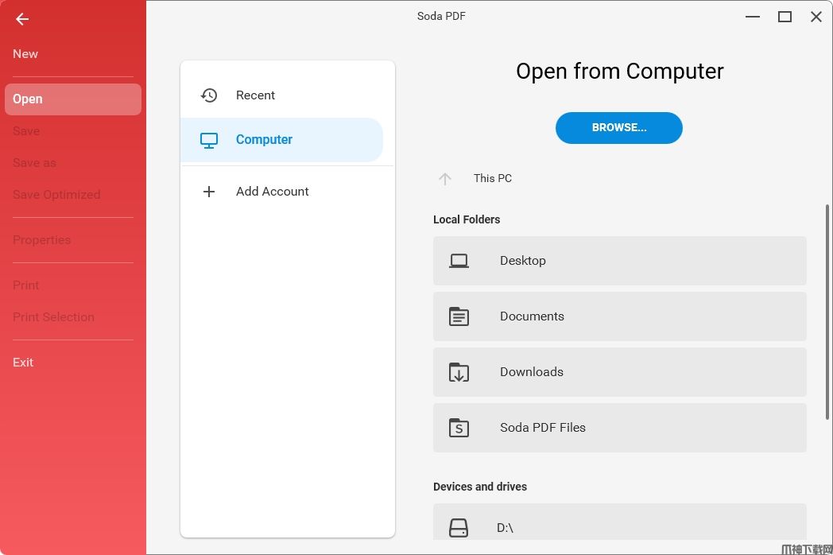Open the Downloads local folder
The image size is (833, 555).
pyautogui.click(x=619, y=372)
